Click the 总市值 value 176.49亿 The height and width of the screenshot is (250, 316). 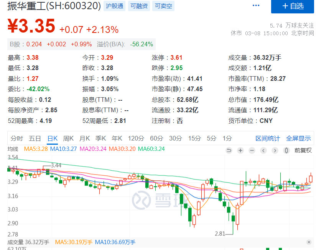(266, 100)
